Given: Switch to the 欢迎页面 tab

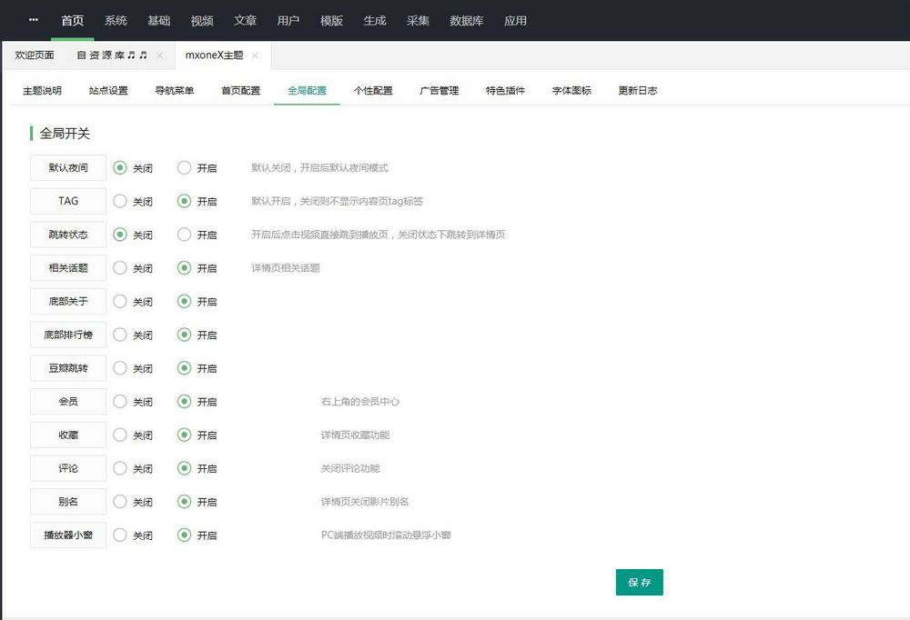Looking at the screenshot, I should click(x=35, y=55).
